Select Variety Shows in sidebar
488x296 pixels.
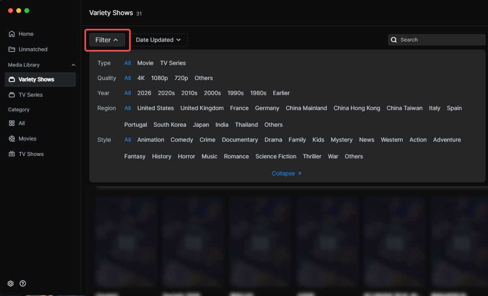point(36,80)
